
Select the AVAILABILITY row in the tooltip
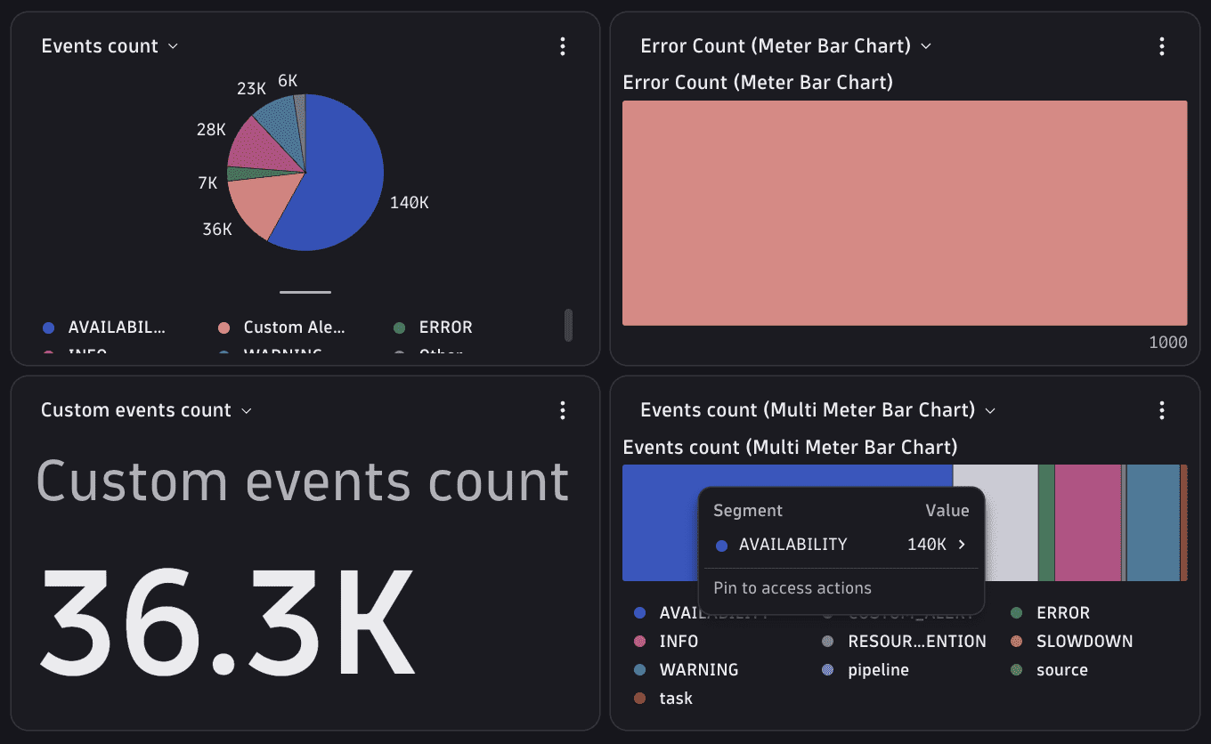point(841,545)
